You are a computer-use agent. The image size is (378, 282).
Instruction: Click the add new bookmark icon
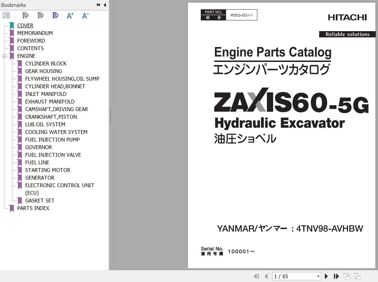[x=40, y=16]
